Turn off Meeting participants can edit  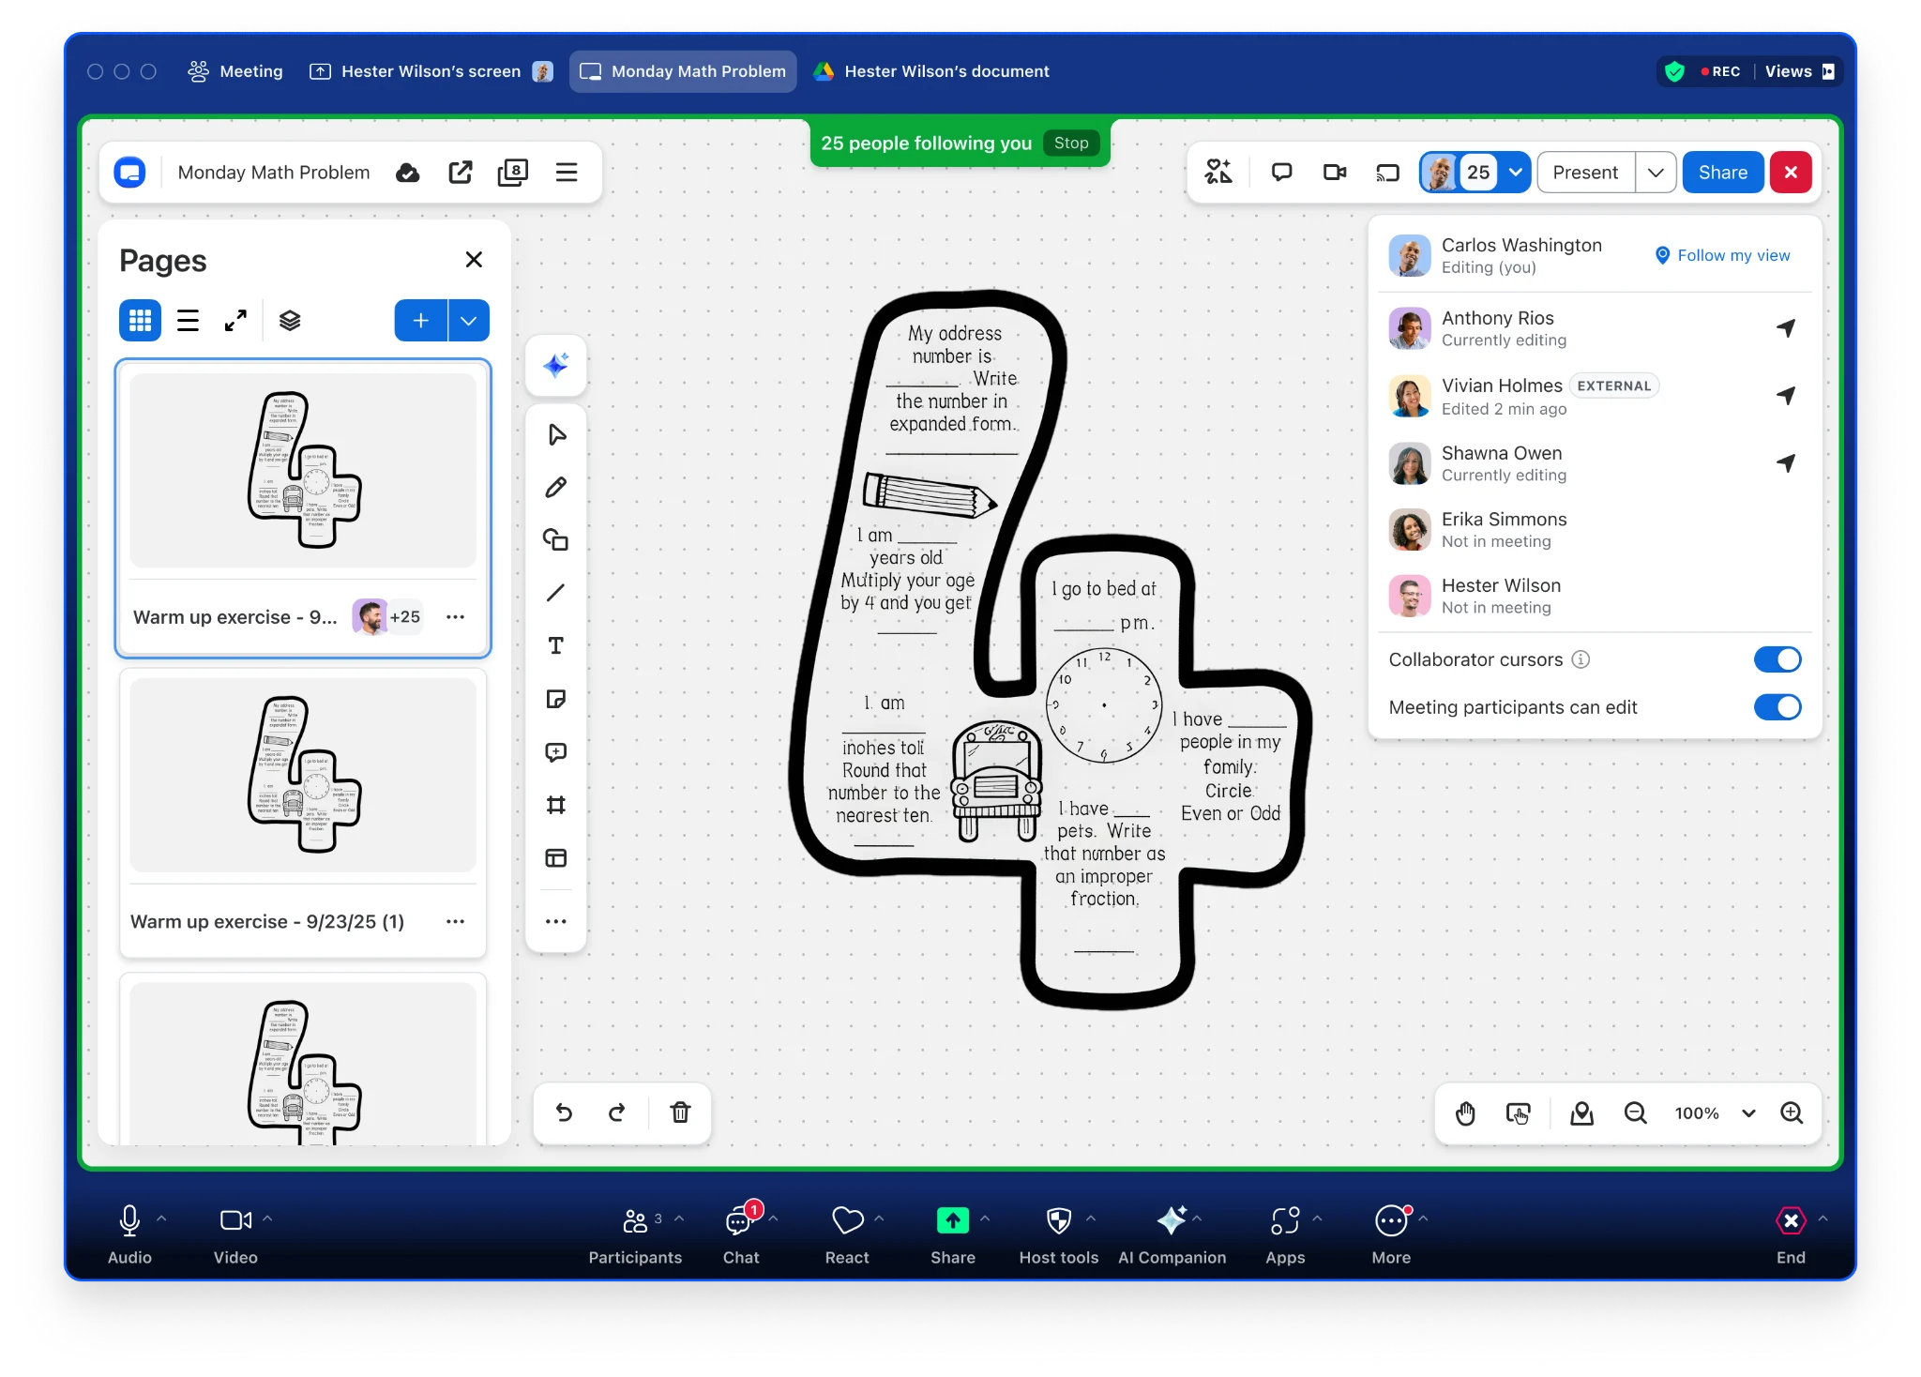click(1777, 707)
